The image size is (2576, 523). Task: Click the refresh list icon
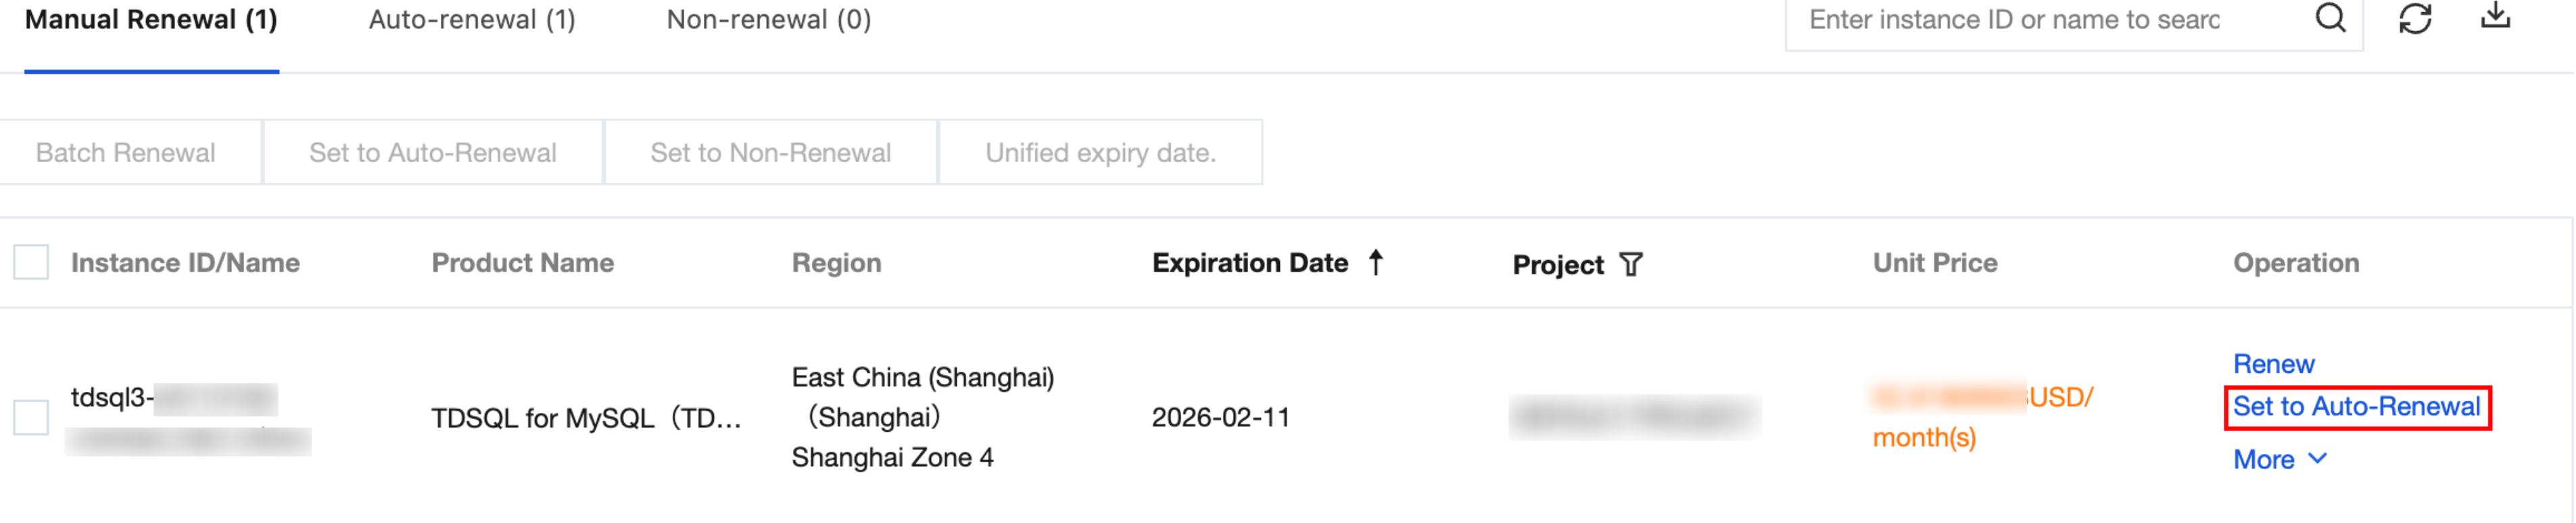pos(2415,18)
